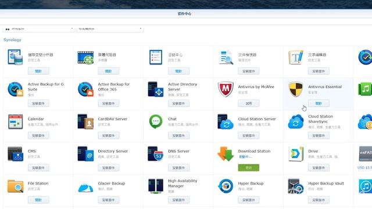The width and height of the screenshot is (372, 209).
Task: Select the Hyper Backup icon
Action: click(x=226, y=186)
